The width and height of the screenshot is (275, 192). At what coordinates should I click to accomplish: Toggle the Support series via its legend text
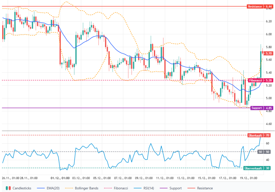(175, 188)
